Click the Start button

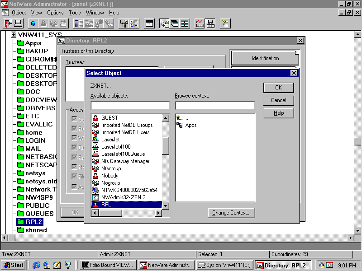(13, 265)
